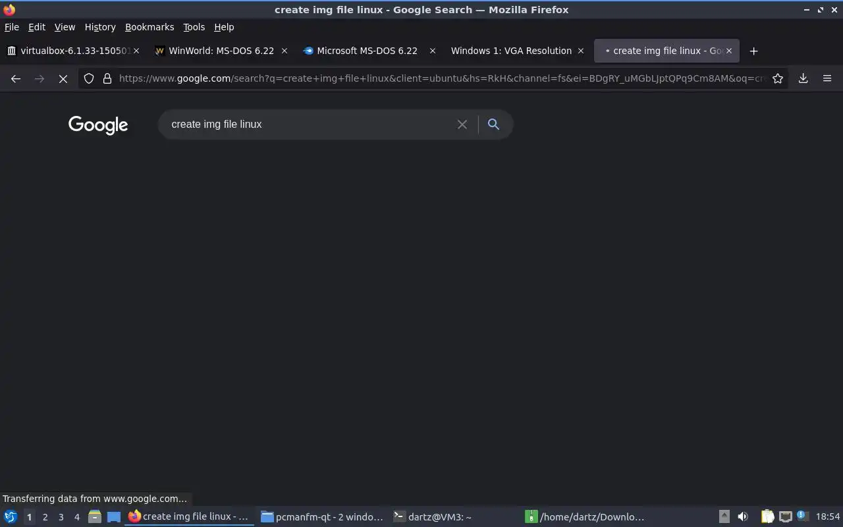Click the Google search magnifier button
The image size is (843, 527).
(493, 124)
